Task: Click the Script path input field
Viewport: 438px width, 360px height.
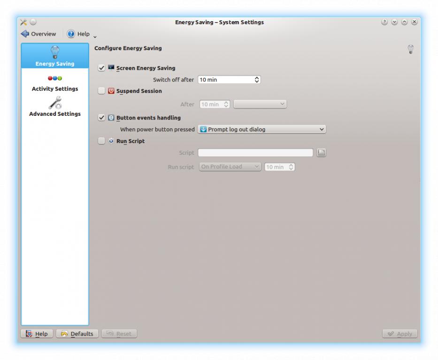Action: [255, 153]
